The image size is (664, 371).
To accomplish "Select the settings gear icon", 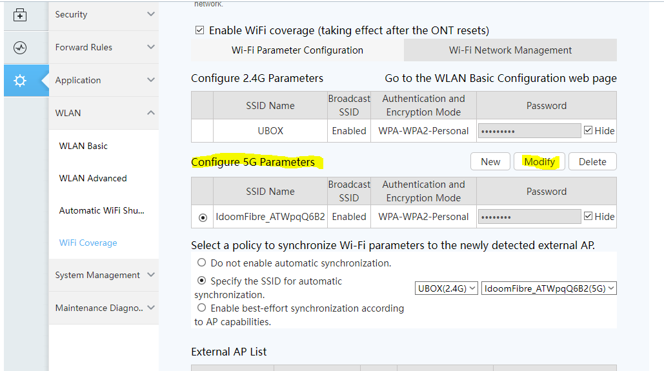I will click(20, 81).
